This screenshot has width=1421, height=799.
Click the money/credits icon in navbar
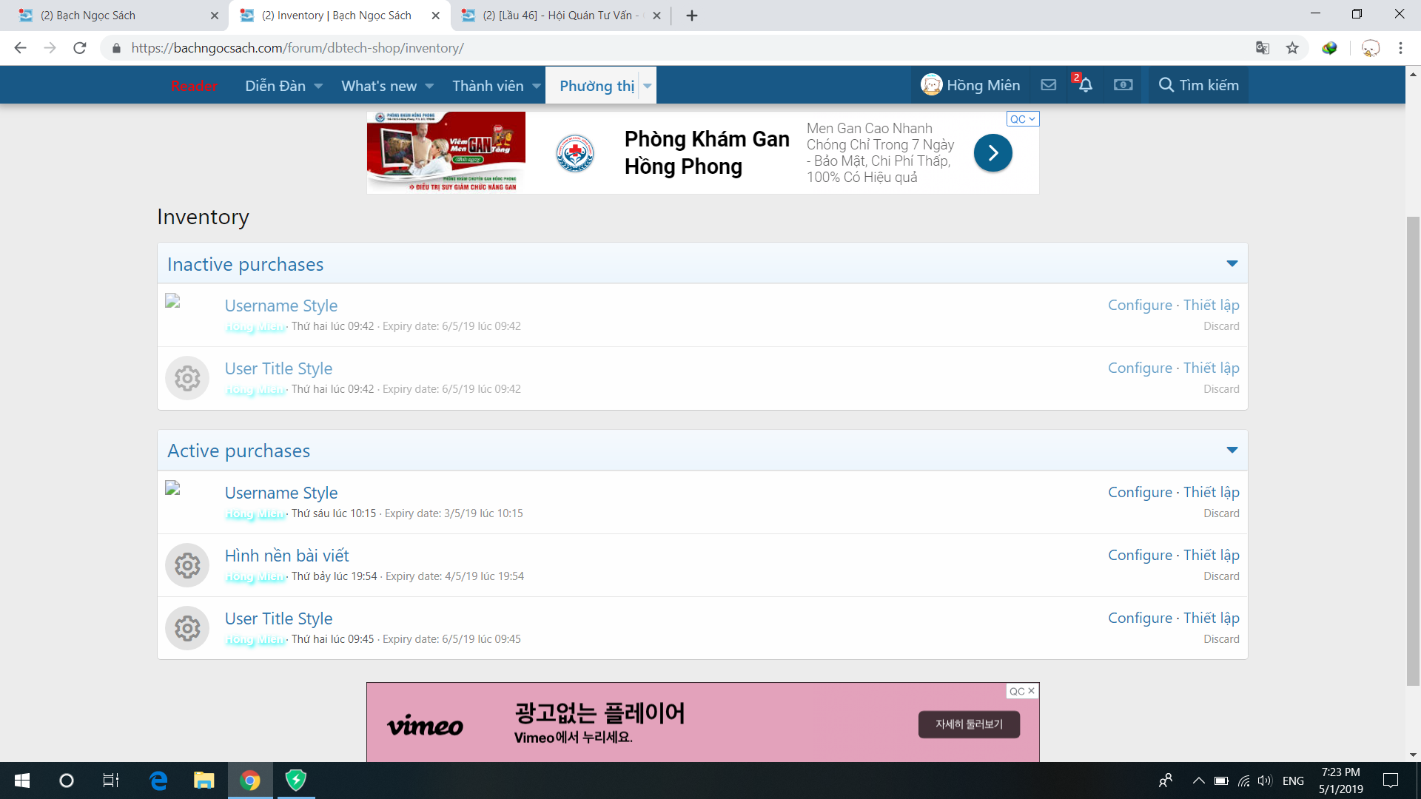pos(1123,85)
